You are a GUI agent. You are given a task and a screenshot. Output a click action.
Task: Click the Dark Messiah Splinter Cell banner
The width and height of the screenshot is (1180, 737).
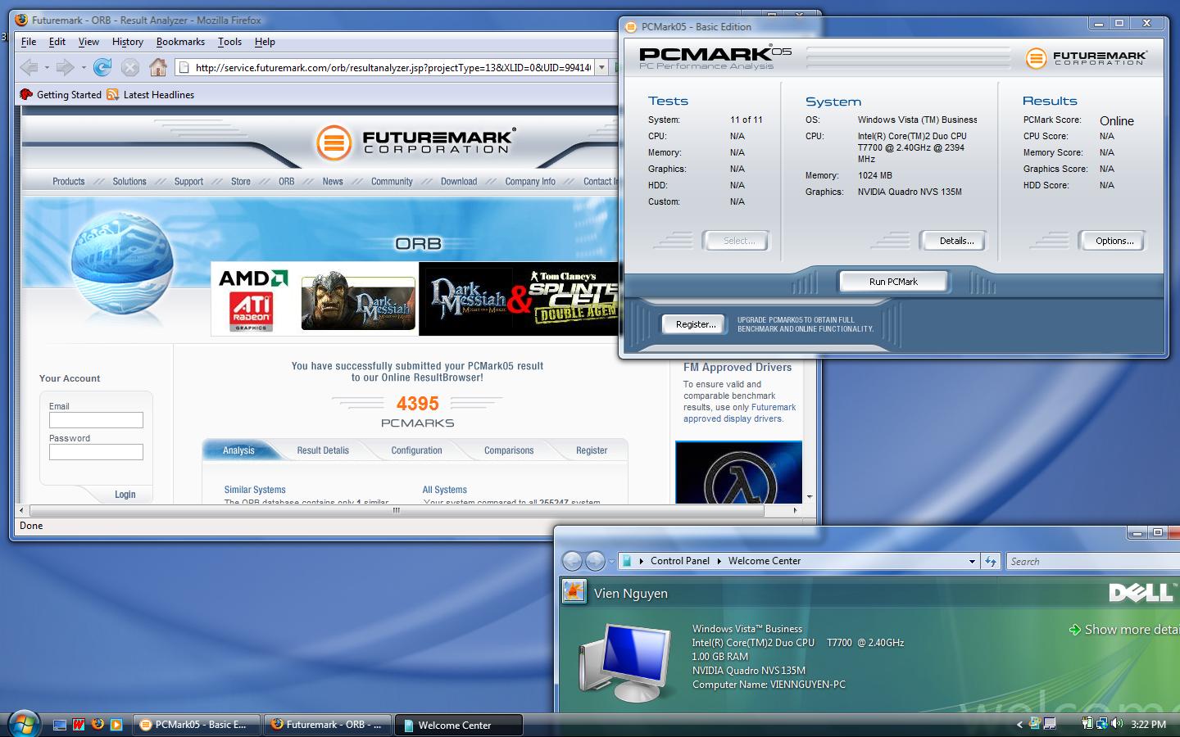tap(519, 299)
